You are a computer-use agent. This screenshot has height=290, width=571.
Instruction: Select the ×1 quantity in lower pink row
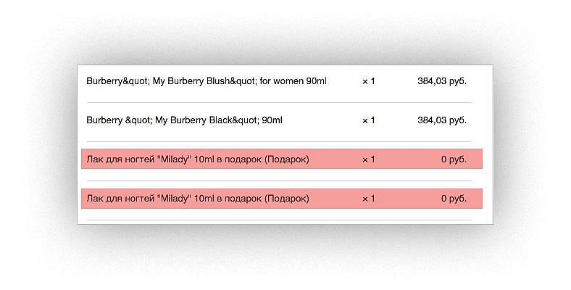coord(369,199)
